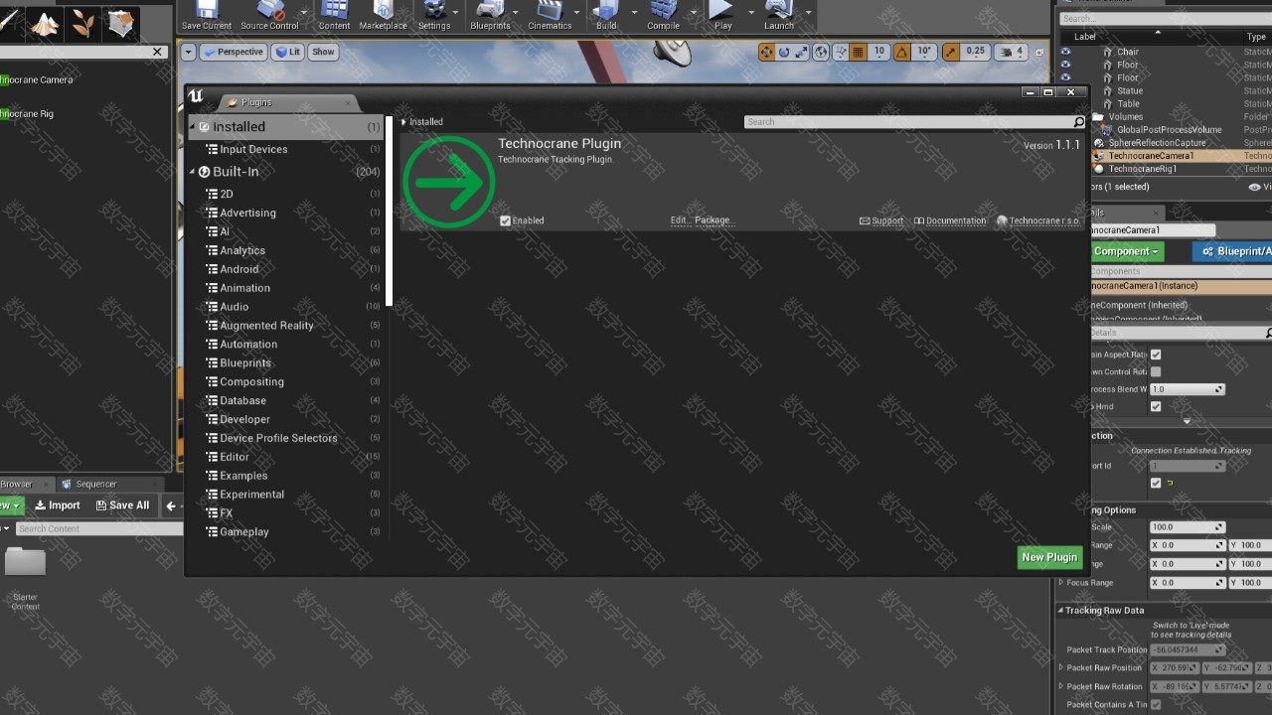1272x715 pixels.
Task: Click the Compile toolbar icon
Action: pyautogui.click(x=663, y=15)
